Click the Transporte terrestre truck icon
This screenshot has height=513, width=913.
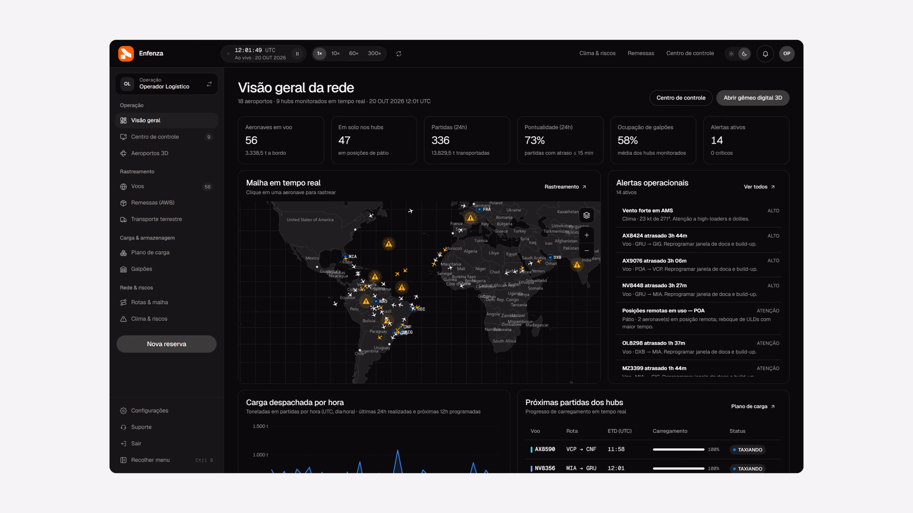click(123, 219)
